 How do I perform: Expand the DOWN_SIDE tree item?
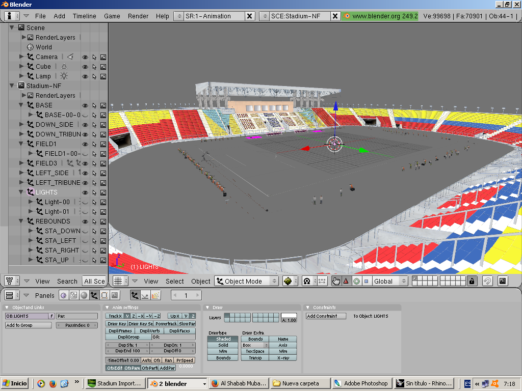pos(21,124)
